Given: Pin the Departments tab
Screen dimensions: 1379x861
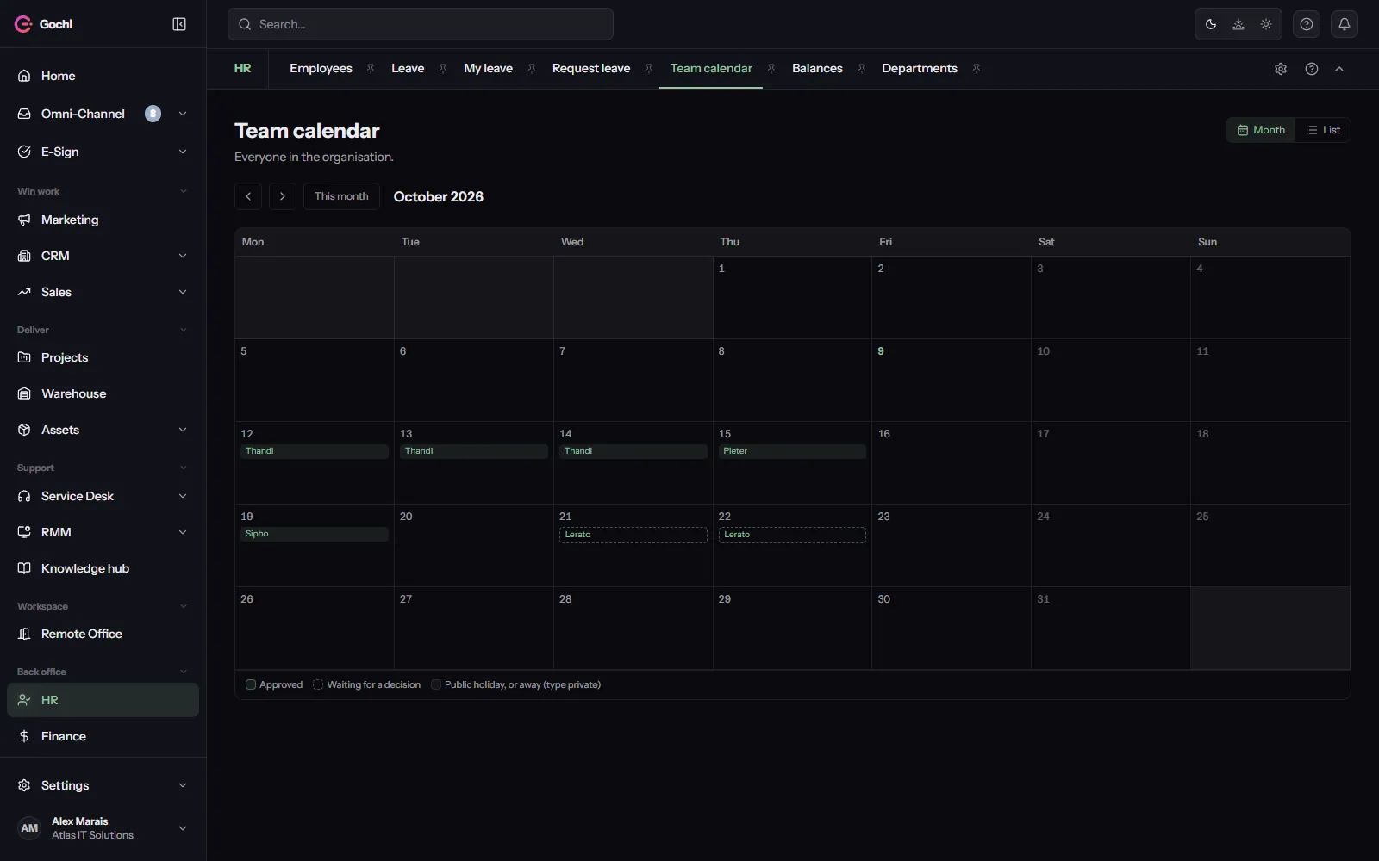Looking at the screenshot, I should coord(977,69).
